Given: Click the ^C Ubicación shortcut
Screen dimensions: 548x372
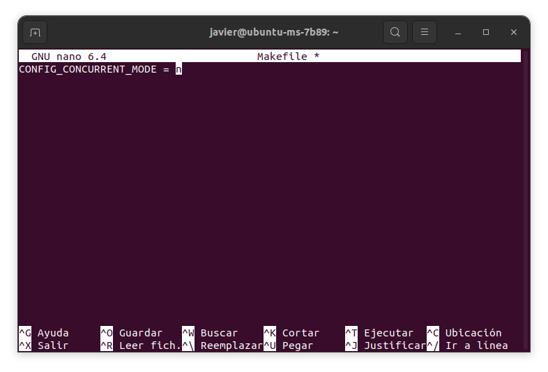Looking at the screenshot, I should click(x=464, y=333).
